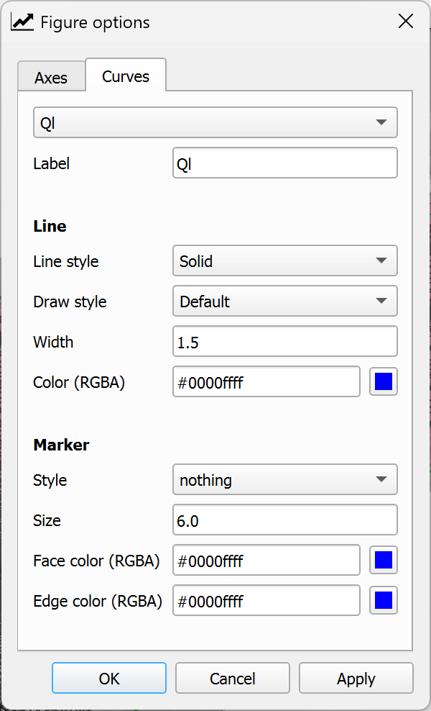431x711 pixels.
Task: Focus the line Color RGBA text field
Action: pos(266,382)
